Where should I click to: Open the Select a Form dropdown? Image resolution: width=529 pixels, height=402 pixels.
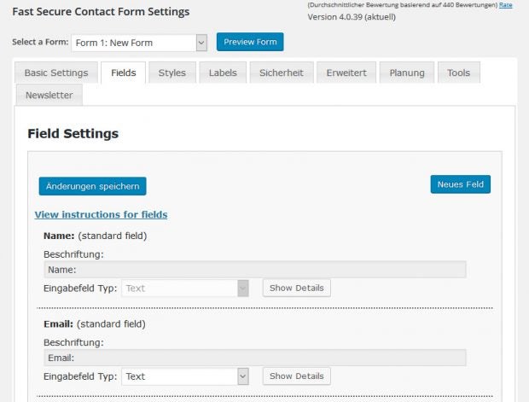139,43
